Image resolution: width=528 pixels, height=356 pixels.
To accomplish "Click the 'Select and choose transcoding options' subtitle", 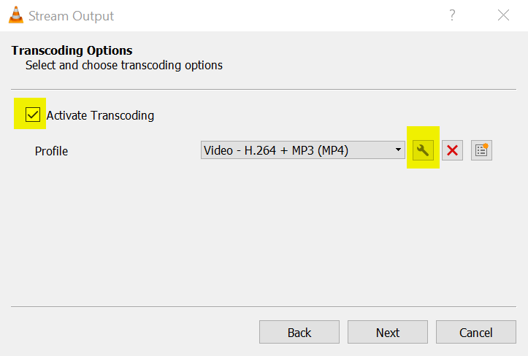I will (124, 65).
